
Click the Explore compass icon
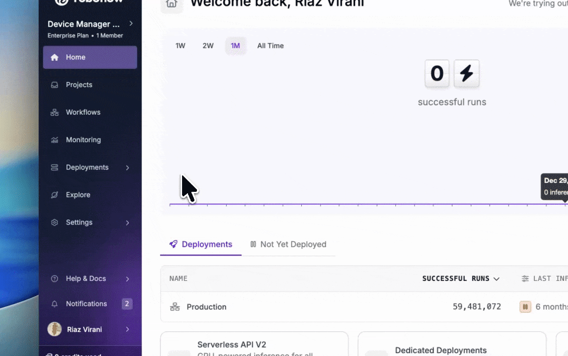point(55,195)
